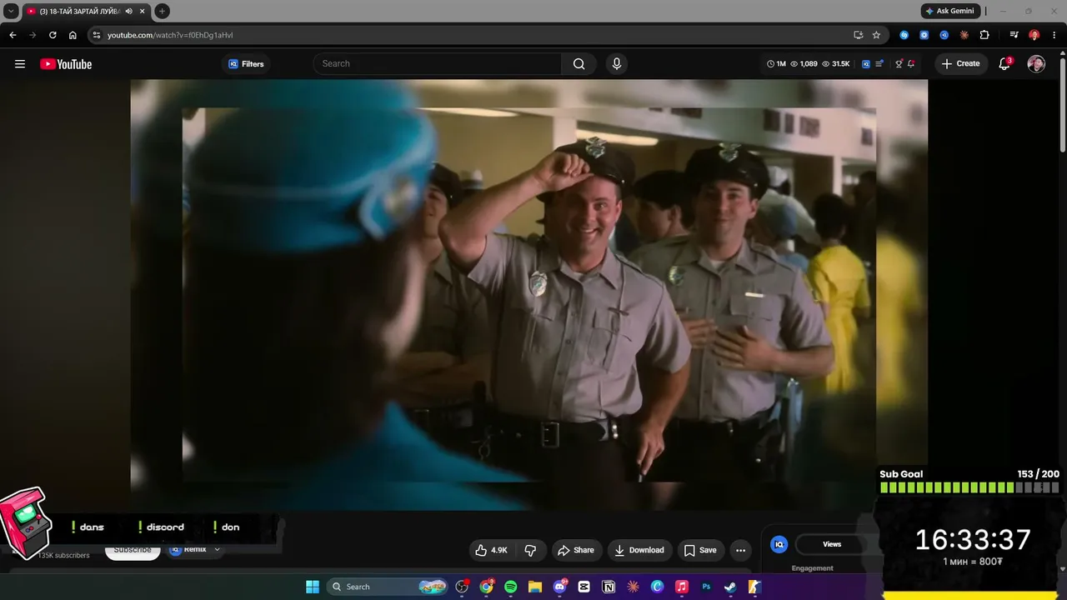Open OBS Studio from the taskbar
The image size is (1067, 600).
(x=463, y=587)
